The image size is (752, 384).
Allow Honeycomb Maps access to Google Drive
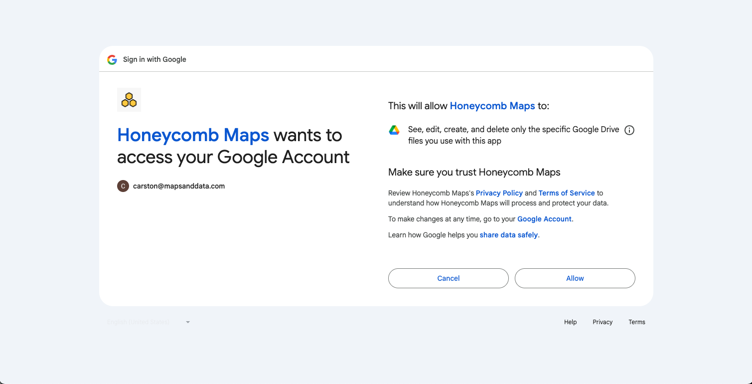[x=575, y=278]
